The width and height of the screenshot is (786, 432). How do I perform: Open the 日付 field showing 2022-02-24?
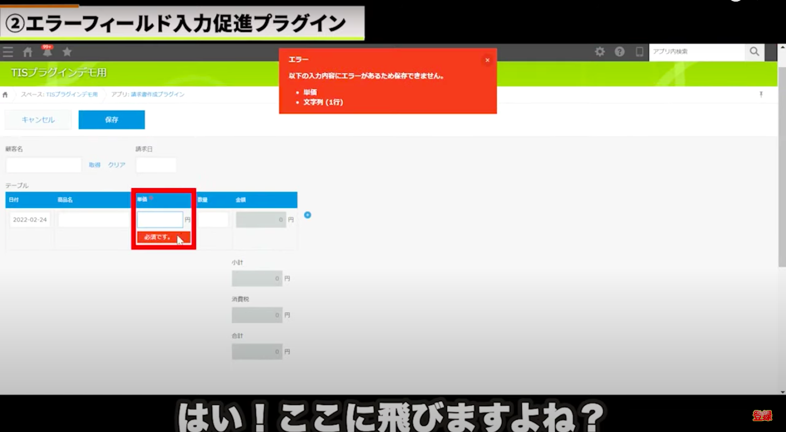(30, 220)
